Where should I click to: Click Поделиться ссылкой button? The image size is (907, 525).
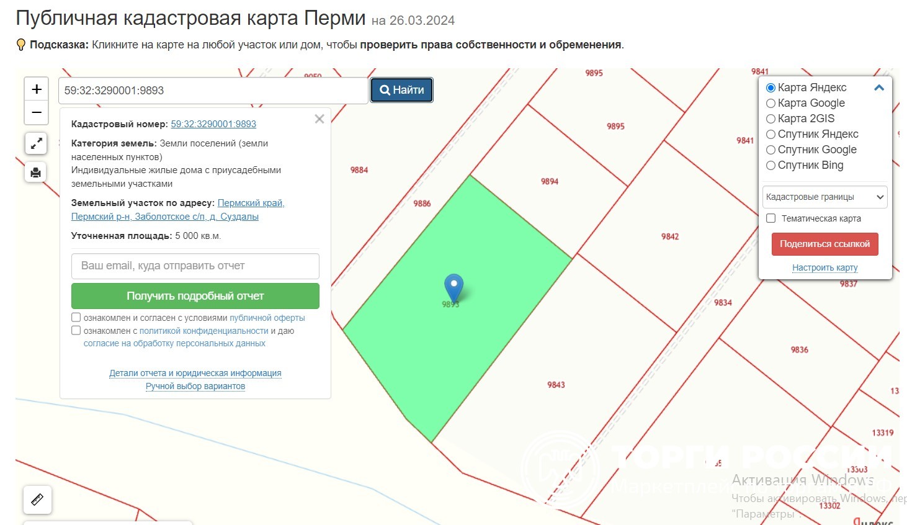click(x=824, y=244)
